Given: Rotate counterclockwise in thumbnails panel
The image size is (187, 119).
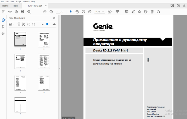Looking at the screenshot, I should 29,24.
